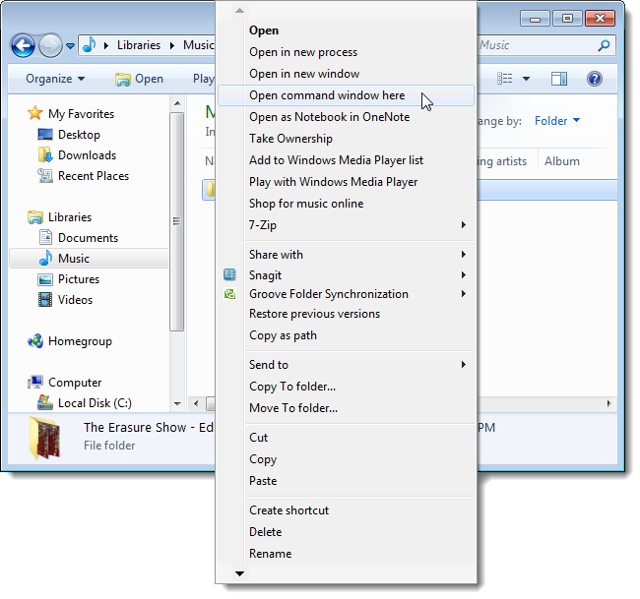Expand the Share with submenu

pos(347,255)
